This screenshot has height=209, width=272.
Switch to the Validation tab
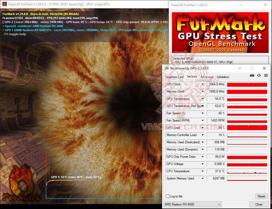222,77
